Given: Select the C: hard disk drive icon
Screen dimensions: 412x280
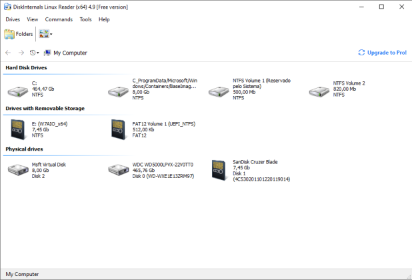Looking at the screenshot, I should 18,91.
